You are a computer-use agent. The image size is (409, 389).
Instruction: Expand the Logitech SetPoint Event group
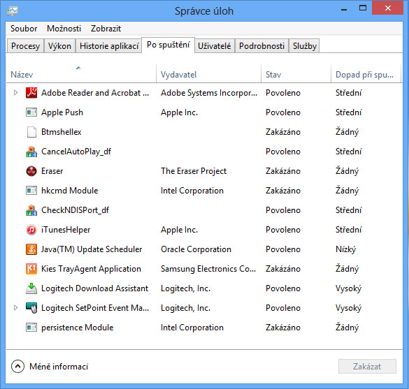[x=15, y=307]
